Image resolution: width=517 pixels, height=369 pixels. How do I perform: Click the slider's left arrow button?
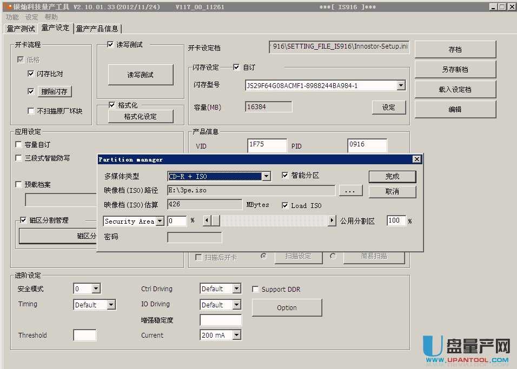pyautogui.click(x=207, y=221)
